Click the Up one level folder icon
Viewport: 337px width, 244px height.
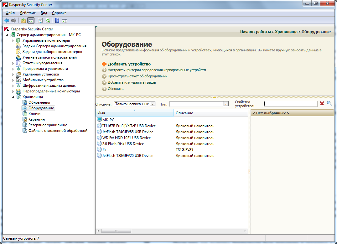pos(23,21)
